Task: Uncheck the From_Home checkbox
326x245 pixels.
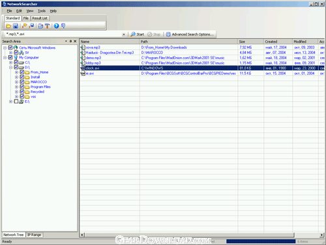Action: (x=22, y=72)
